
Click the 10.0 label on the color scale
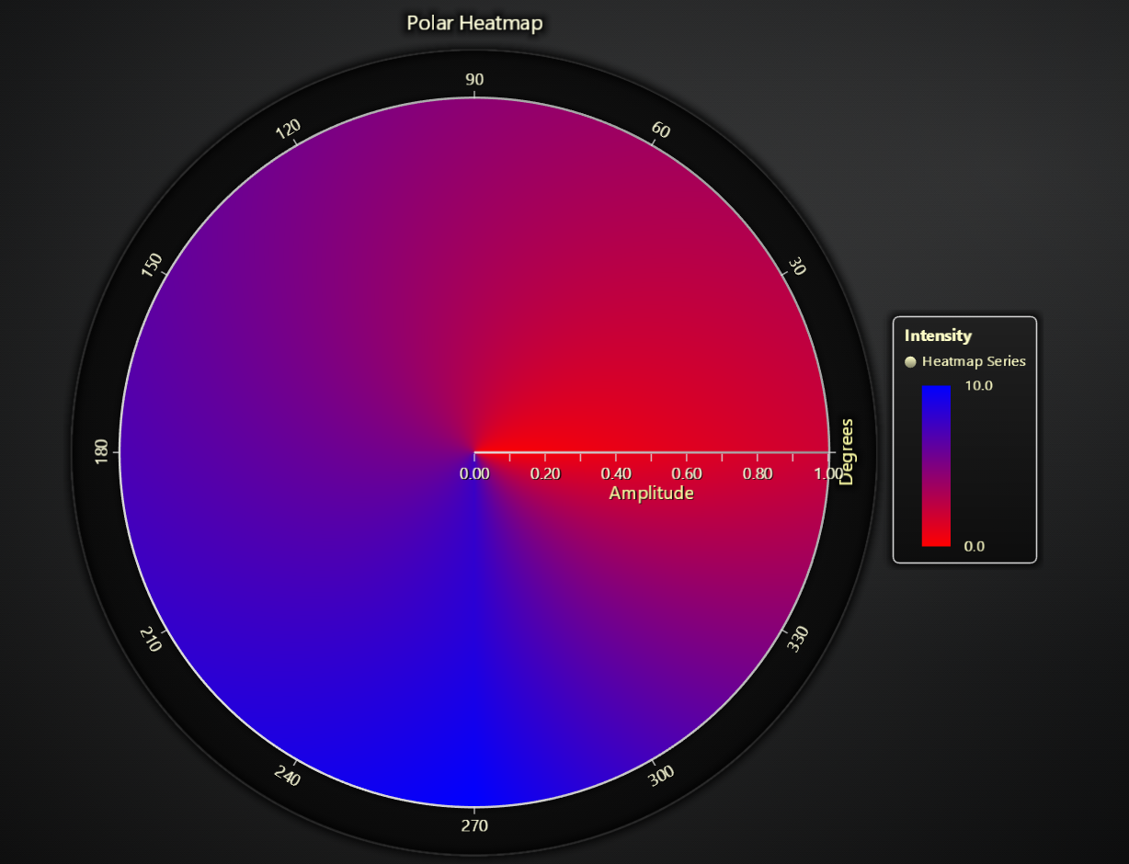980,386
